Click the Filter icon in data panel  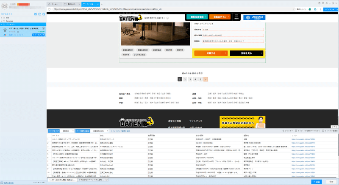(x=283, y=131)
